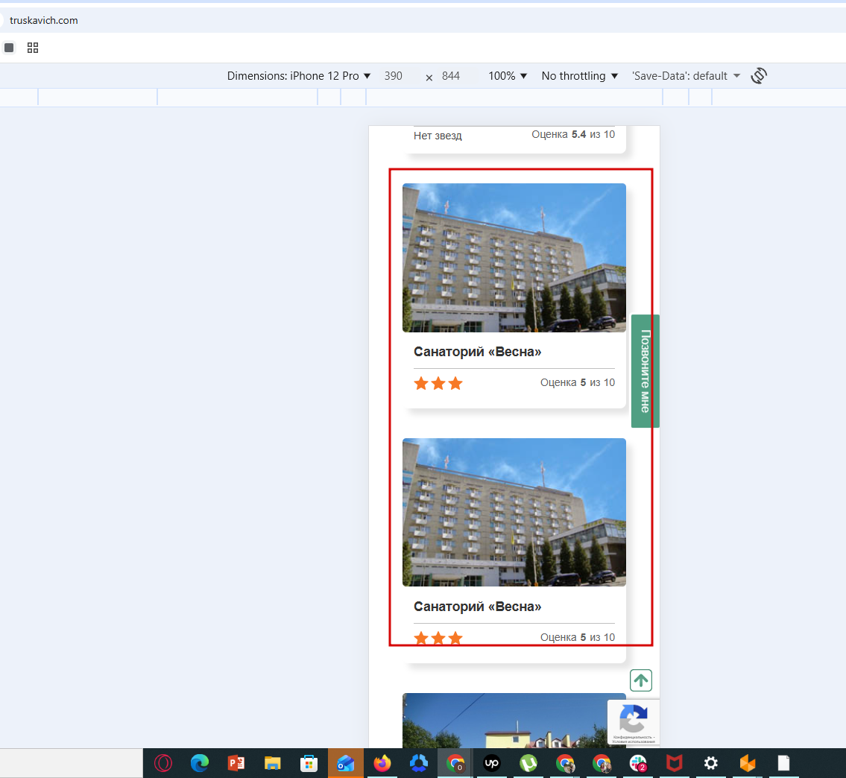Viewport: 846px width, 778px height.
Task: Click the blank document icon in taskbar
Action: [784, 763]
